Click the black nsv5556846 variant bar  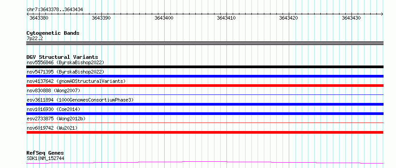pos(205,67)
